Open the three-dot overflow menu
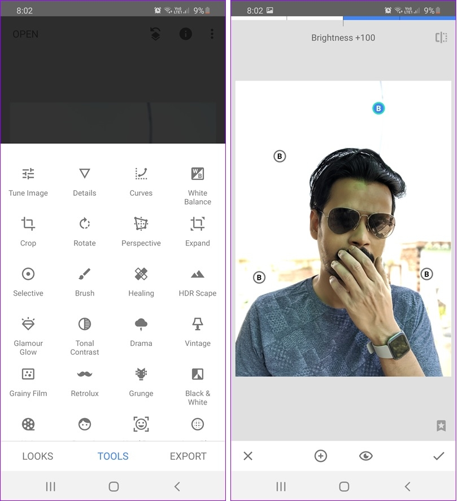The width and height of the screenshot is (458, 501). [212, 34]
